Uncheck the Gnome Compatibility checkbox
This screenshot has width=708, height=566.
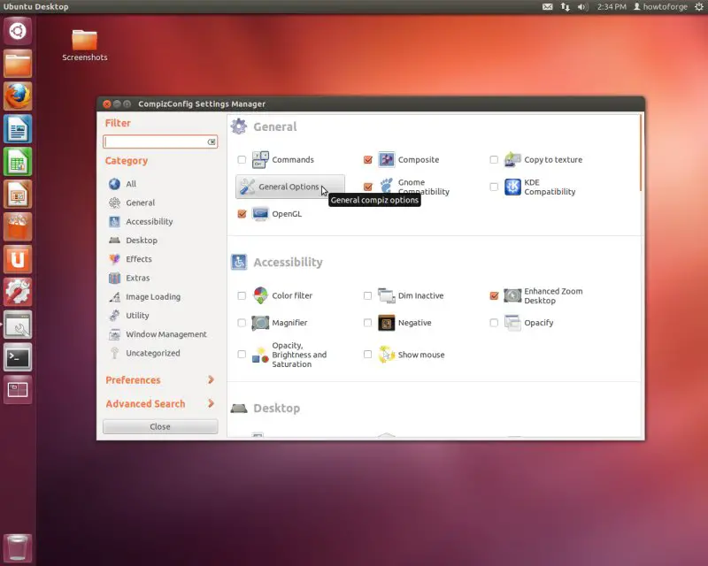click(x=368, y=187)
